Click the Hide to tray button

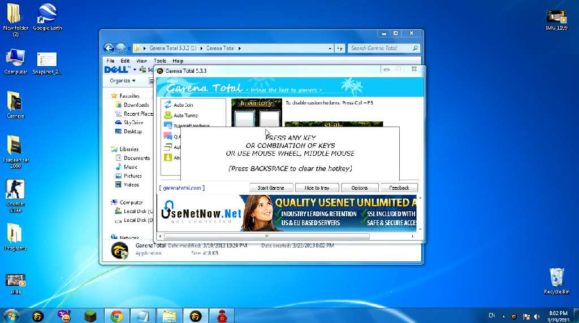tap(317, 187)
